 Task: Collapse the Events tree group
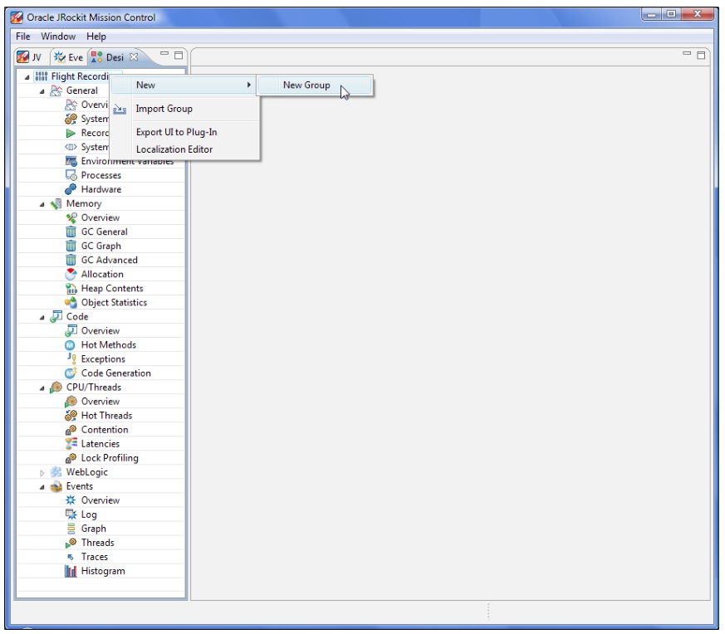(42, 487)
